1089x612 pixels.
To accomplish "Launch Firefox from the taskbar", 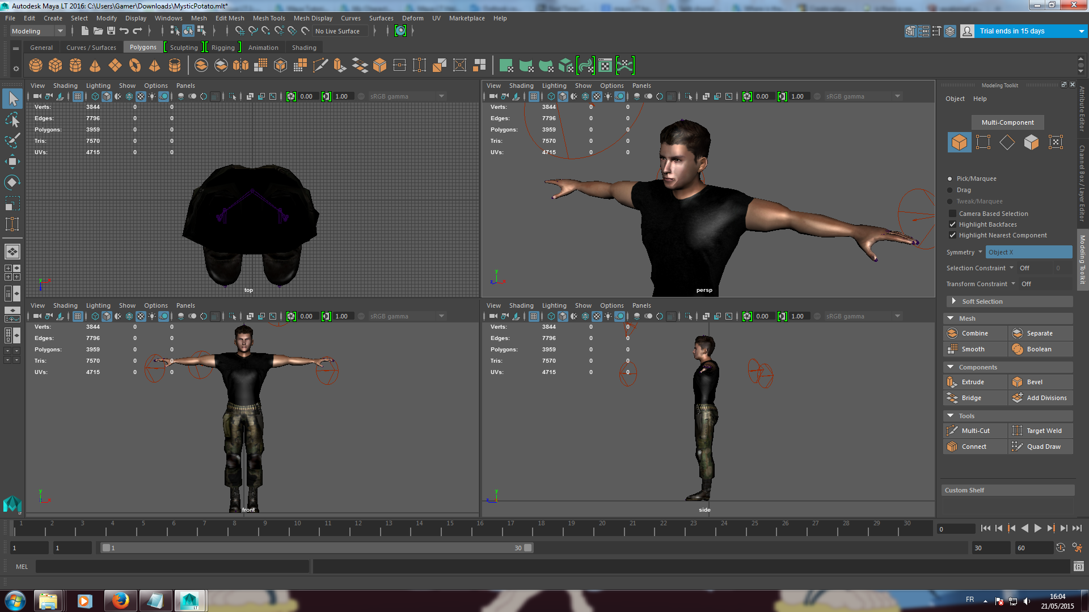I will click(120, 600).
